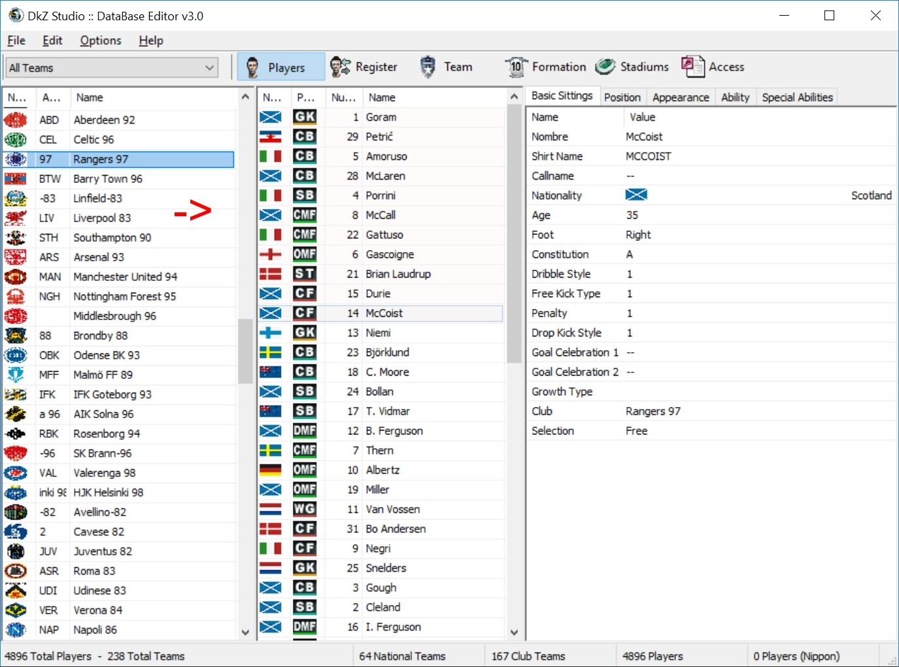Click the WG position badge for Van Vossen
The image size is (899, 667).
(305, 509)
